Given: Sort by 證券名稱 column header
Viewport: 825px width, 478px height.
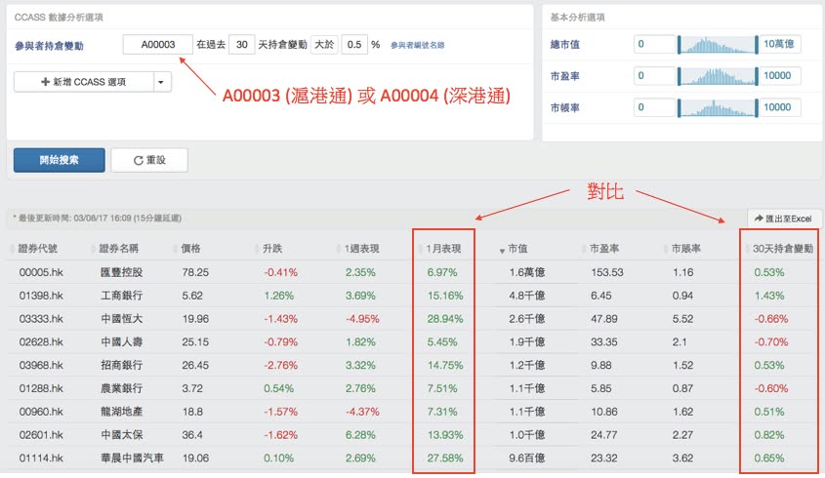Looking at the screenshot, I should 119,249.
